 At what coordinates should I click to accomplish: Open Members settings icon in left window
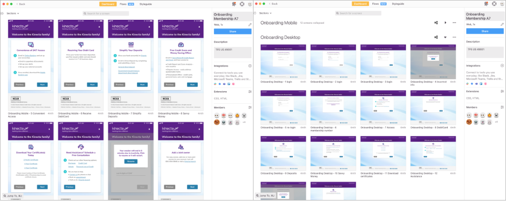250,107
